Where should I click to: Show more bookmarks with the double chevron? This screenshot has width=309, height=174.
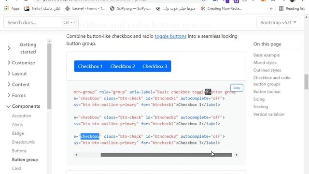[x=271, y=9]
